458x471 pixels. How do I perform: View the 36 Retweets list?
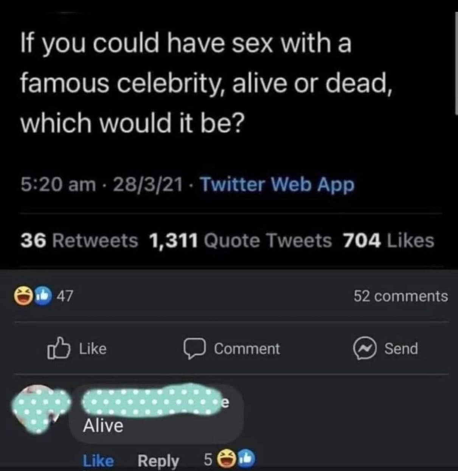point(79,240)
